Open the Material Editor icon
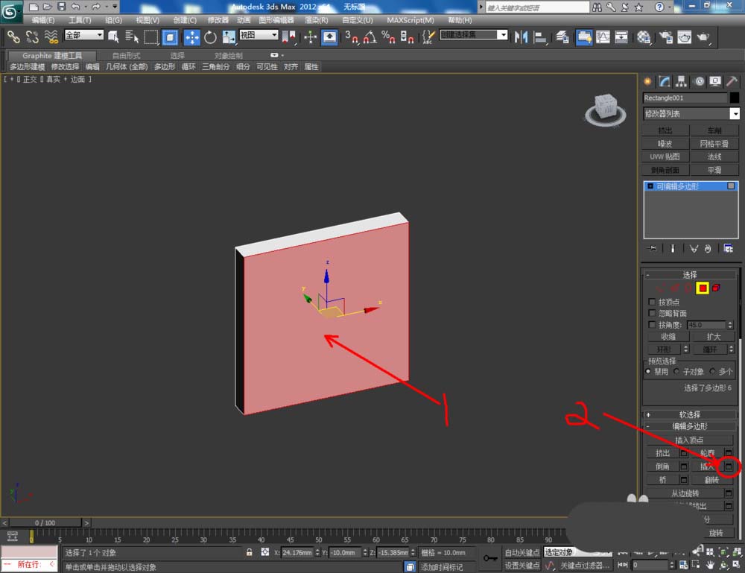This screenshot has width=745, height=573. click(644, 37)
